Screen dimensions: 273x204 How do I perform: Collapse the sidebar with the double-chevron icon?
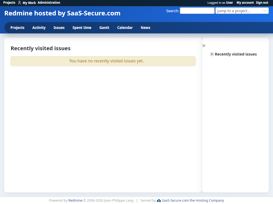click(x=204, y=46)
